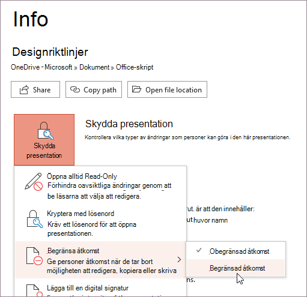Click the Copy path button
This screenshot has height=297, width=307.
tap(94, 89)
